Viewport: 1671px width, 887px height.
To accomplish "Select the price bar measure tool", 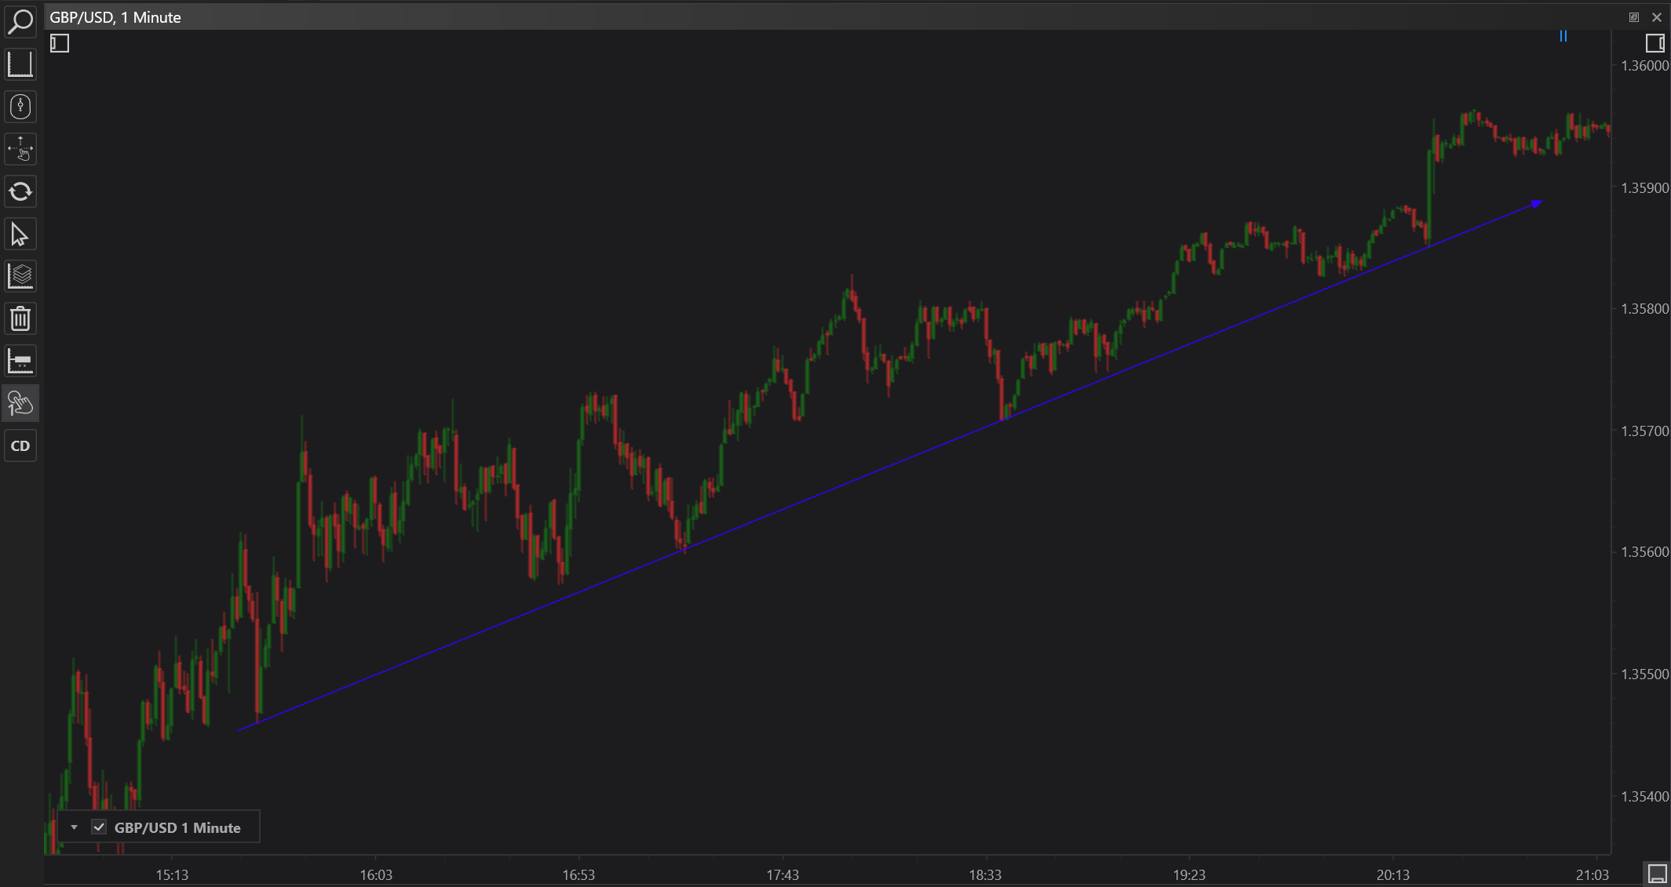I will coord(20,361).
